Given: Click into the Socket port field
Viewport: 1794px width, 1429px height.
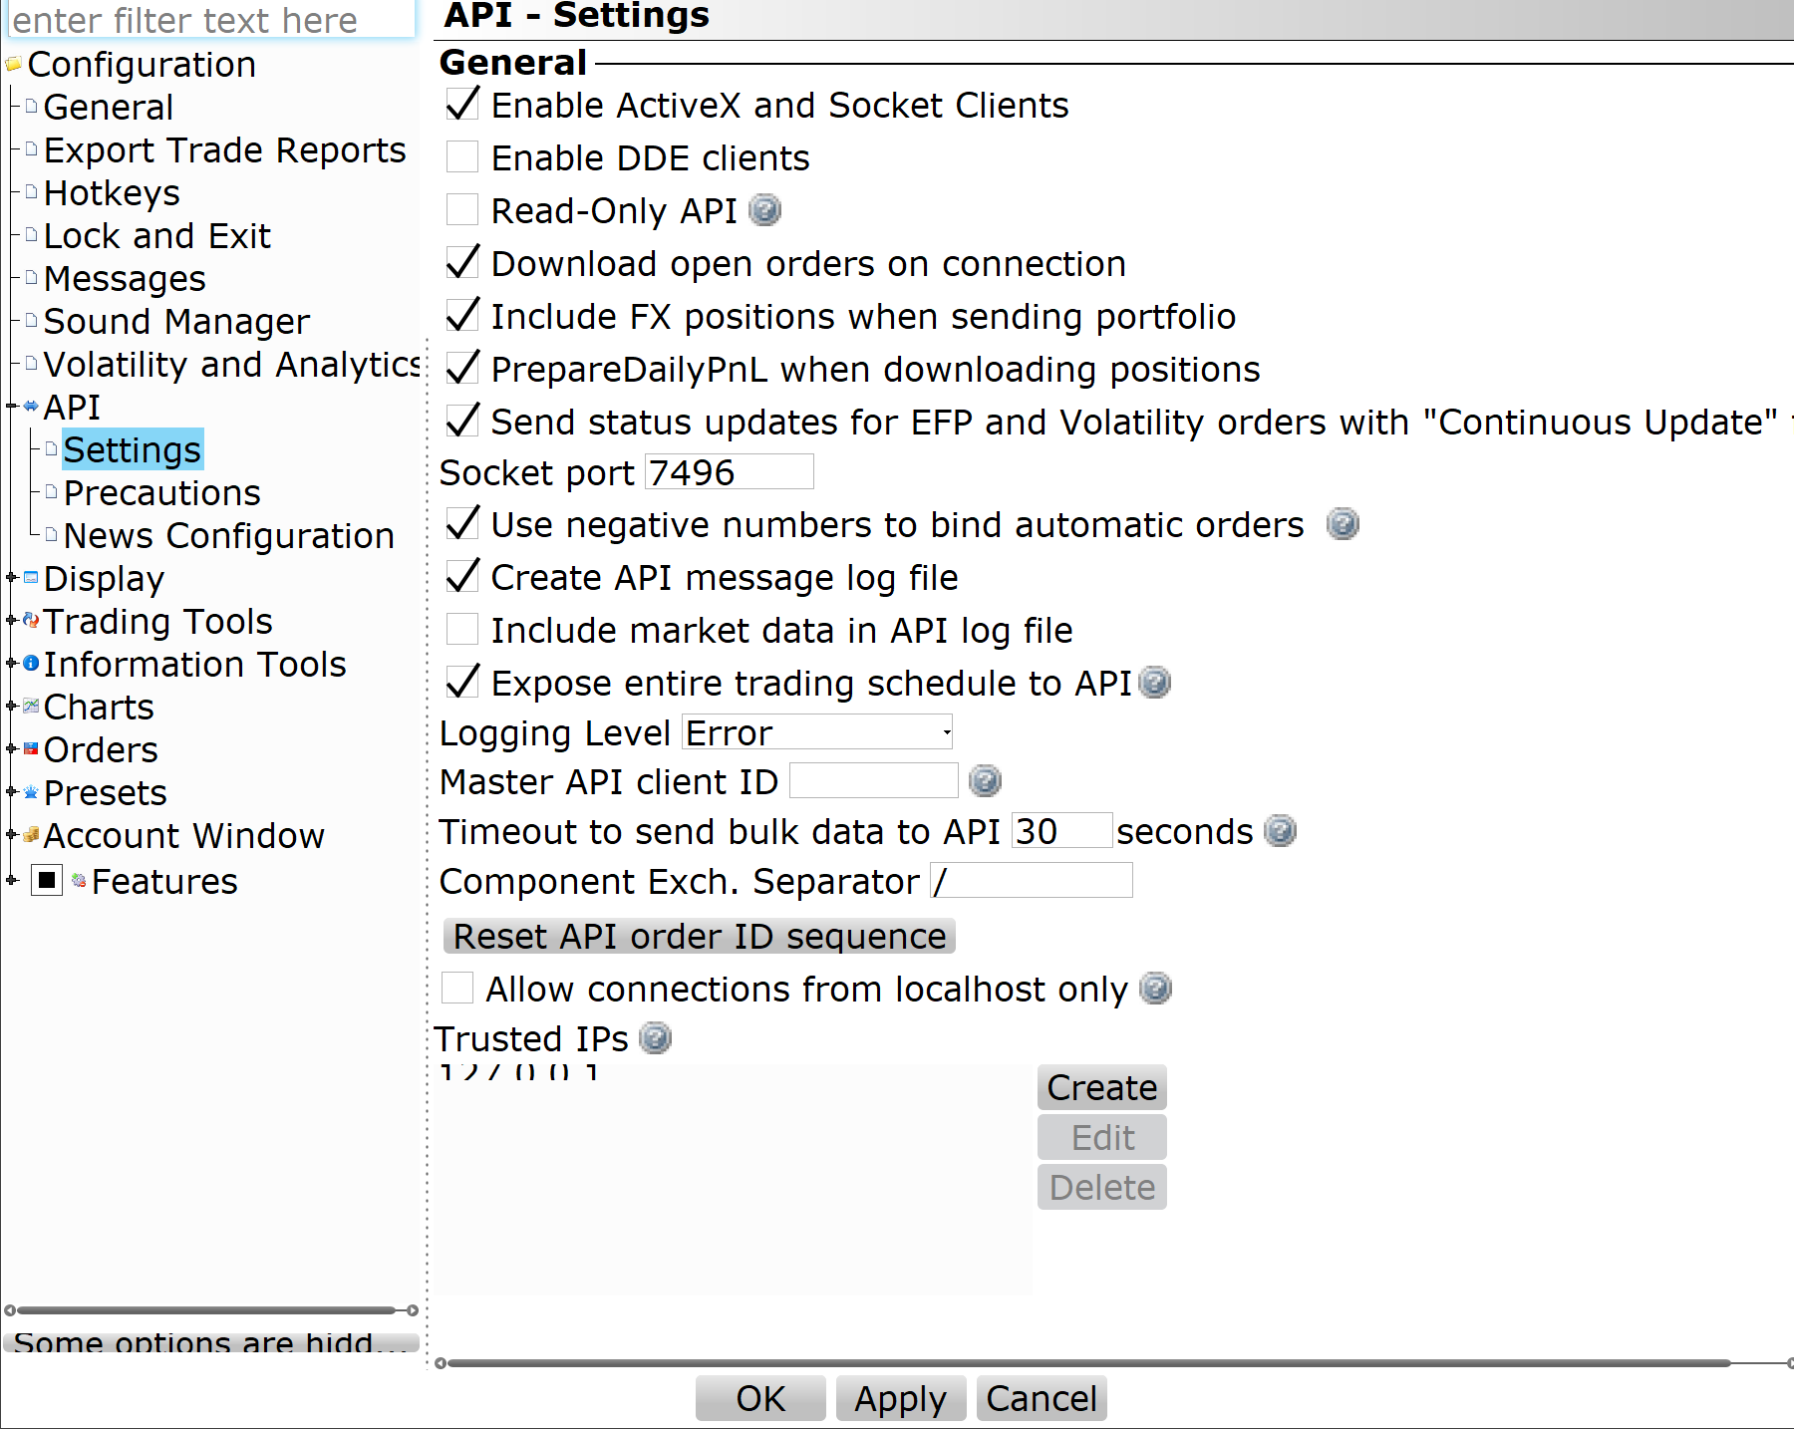Looking at the screenshot, I should point(729,472).
